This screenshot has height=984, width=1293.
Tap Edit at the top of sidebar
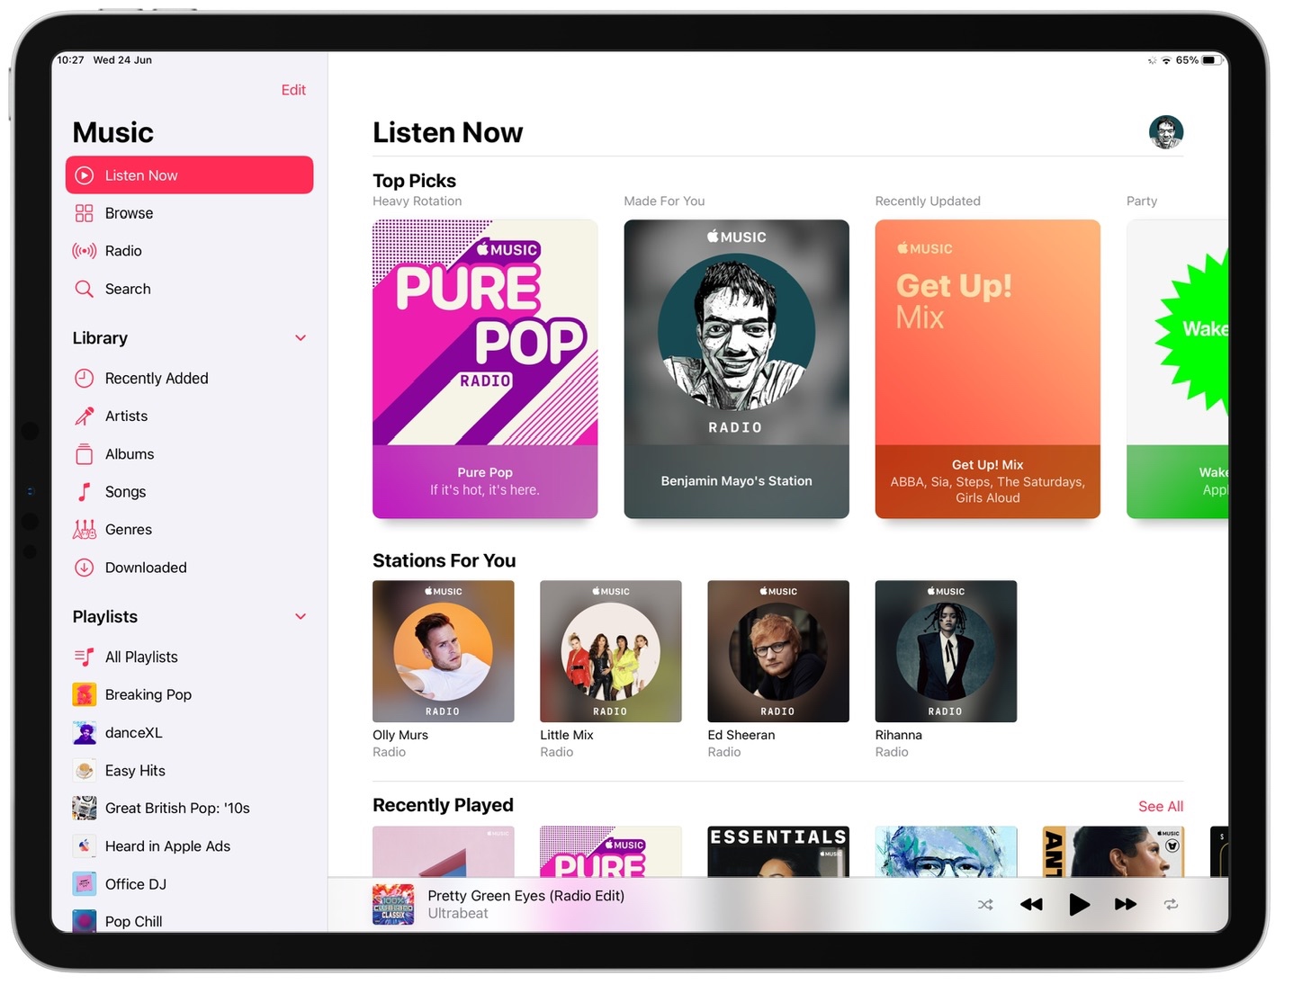pos(293,89)
